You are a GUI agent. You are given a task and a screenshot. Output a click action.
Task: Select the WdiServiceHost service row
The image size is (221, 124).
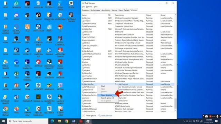coord(128,24)
